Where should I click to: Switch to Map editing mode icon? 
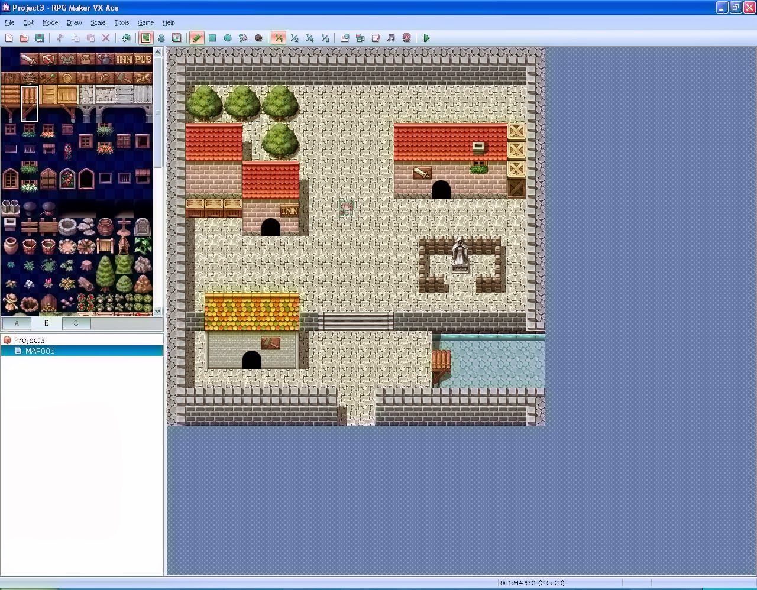145,38
